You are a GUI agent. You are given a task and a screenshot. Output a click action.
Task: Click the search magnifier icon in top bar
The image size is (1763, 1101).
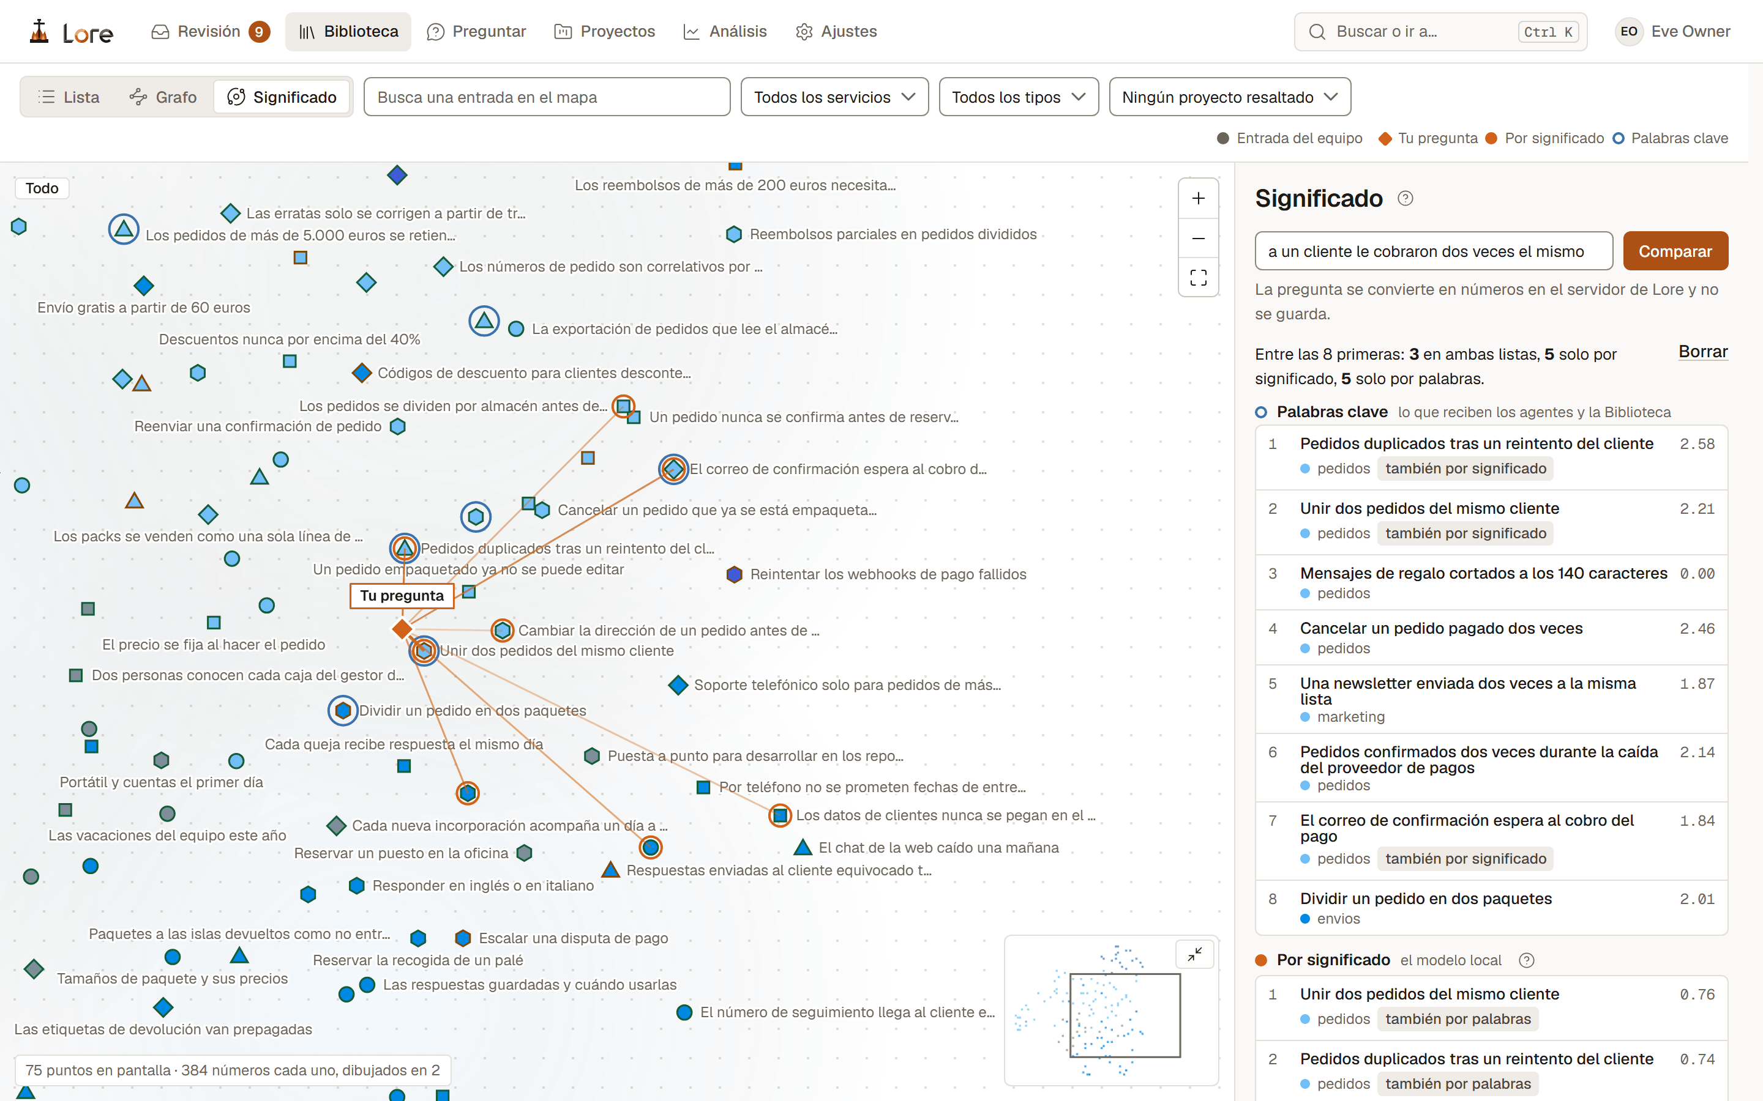[1316, 32]
